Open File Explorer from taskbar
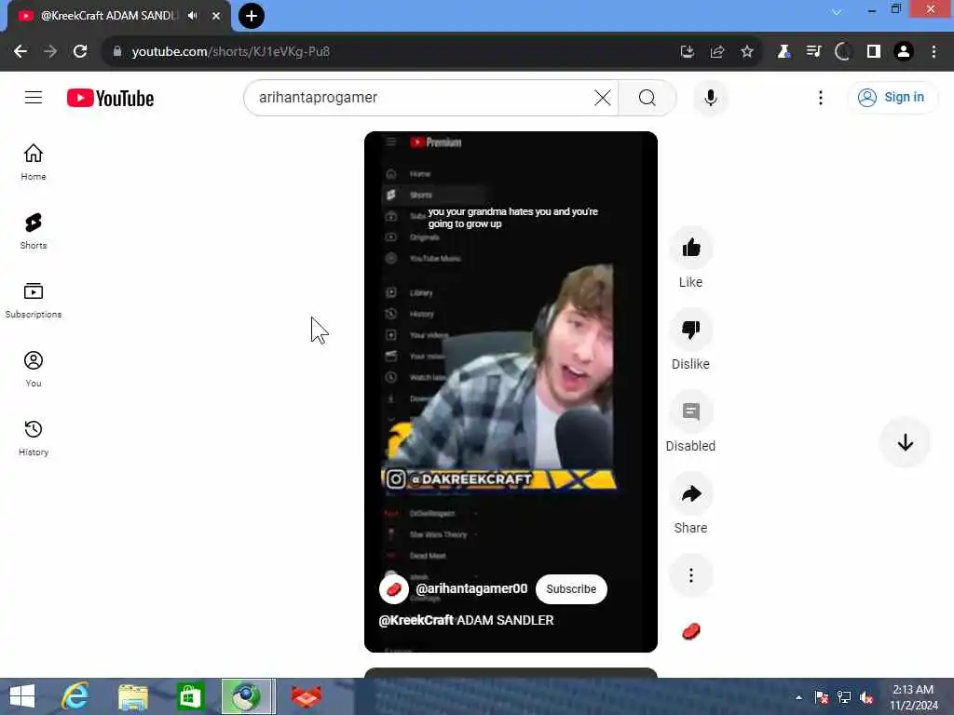The width and height of the screenshot is (954, 715). point(132,696)
